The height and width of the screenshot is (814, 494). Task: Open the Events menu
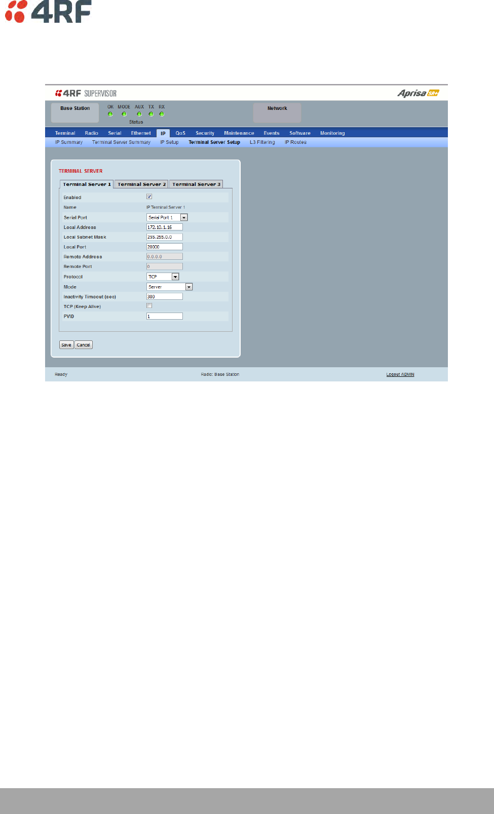(x=272, y=133)
